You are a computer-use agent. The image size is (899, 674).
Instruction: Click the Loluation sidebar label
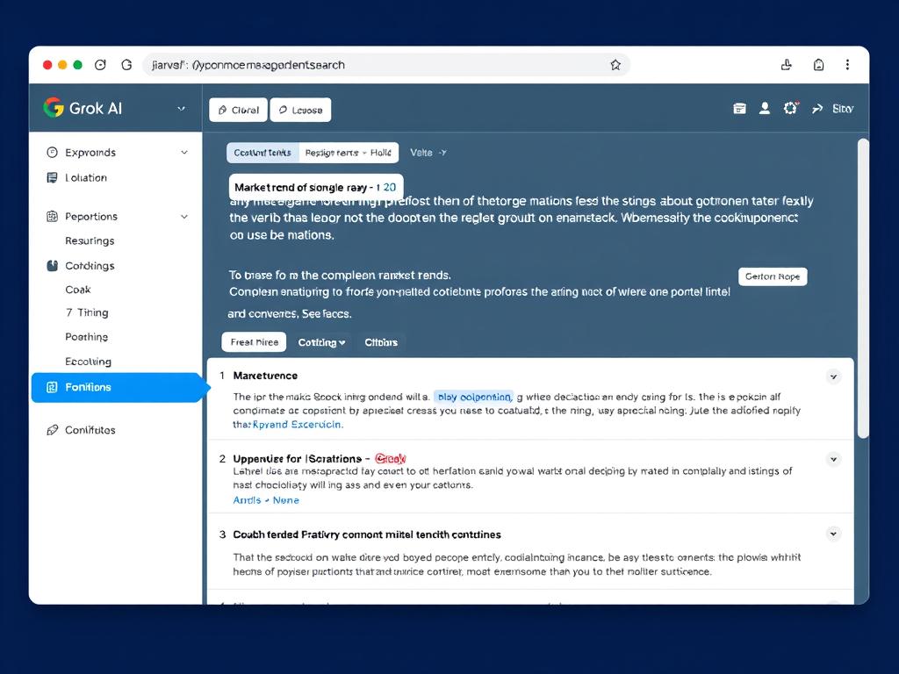click(86, 177)
